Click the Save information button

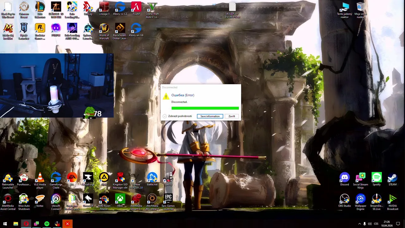click(x=210, y=116)
